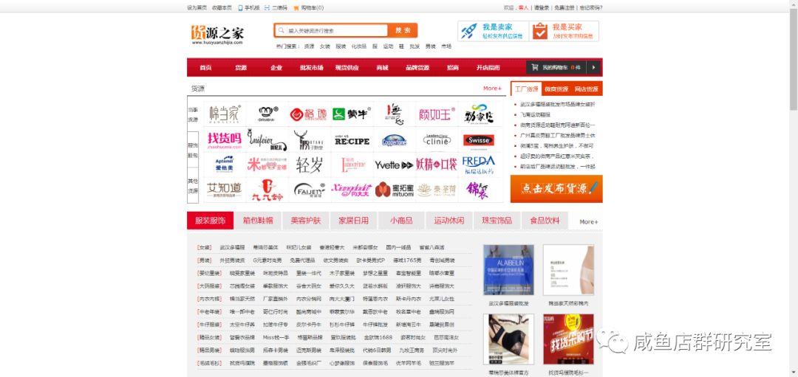Expand More+ beside the category tabs
The height and width of the screenshot is (377, 798).
[588, 221]
